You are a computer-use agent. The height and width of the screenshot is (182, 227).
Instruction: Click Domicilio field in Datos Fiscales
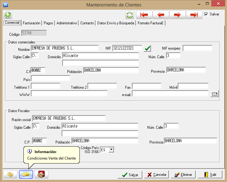(100, 126)
